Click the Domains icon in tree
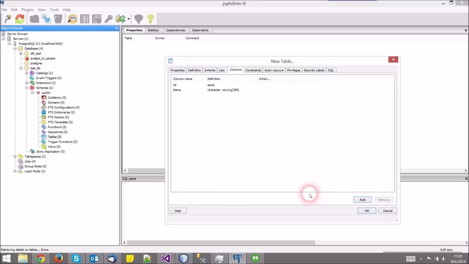The image size is (469, 264). [x=44, y=102]
